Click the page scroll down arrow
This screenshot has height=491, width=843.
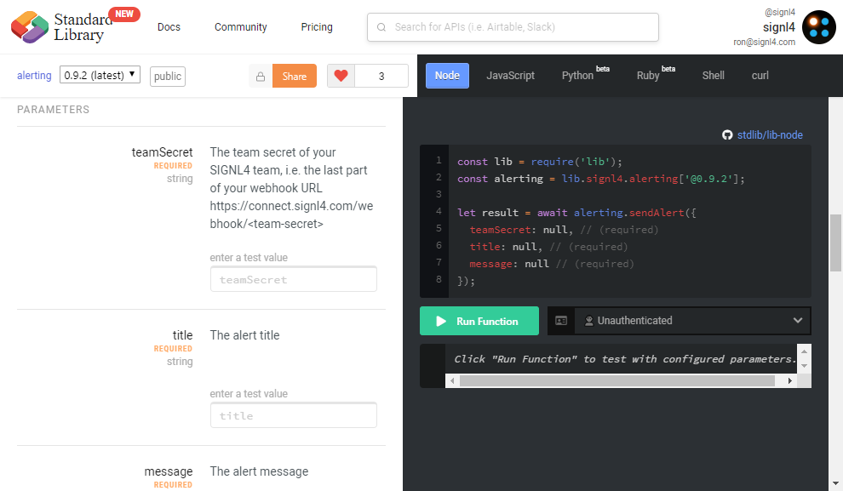click(x=835, y=483)
